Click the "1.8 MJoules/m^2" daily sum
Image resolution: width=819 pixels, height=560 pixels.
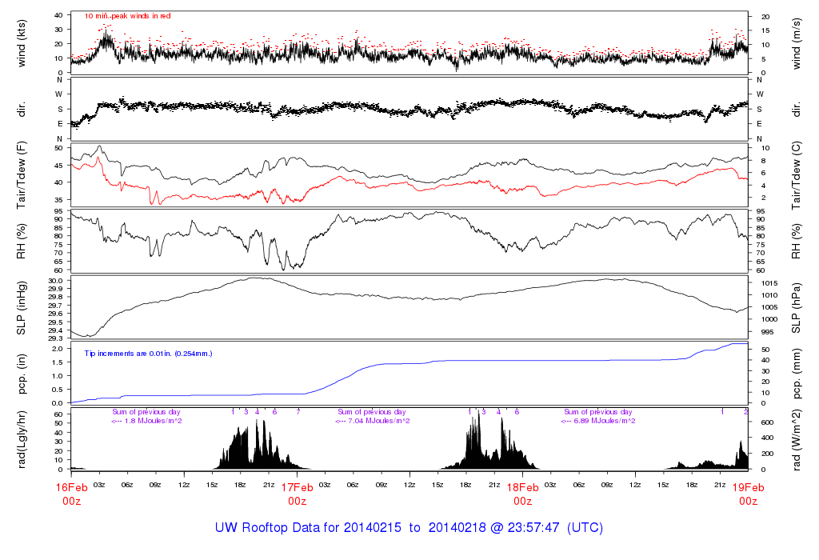[x=153, y=421]
